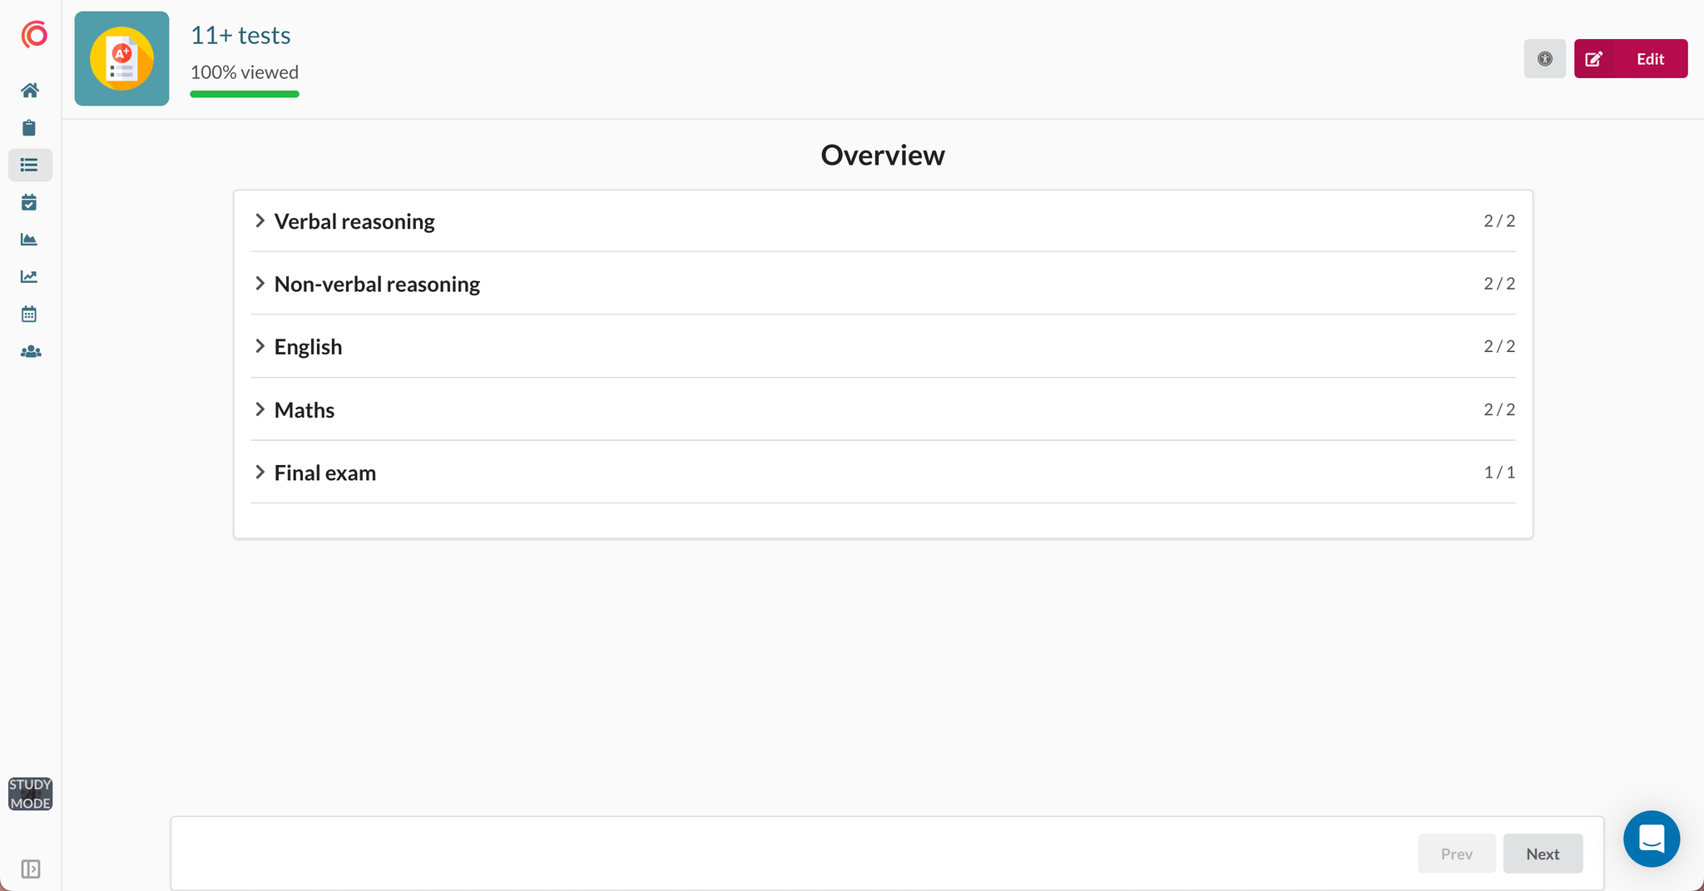The width and height of the screenshot is (1704, 891).
Task: Click the home icon in sidebar
Action: [x=30, y=90]
